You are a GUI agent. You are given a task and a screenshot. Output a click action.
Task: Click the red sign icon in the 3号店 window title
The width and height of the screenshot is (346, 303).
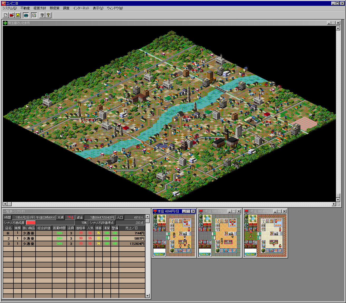pyautogui.click(x=246, y=211)
